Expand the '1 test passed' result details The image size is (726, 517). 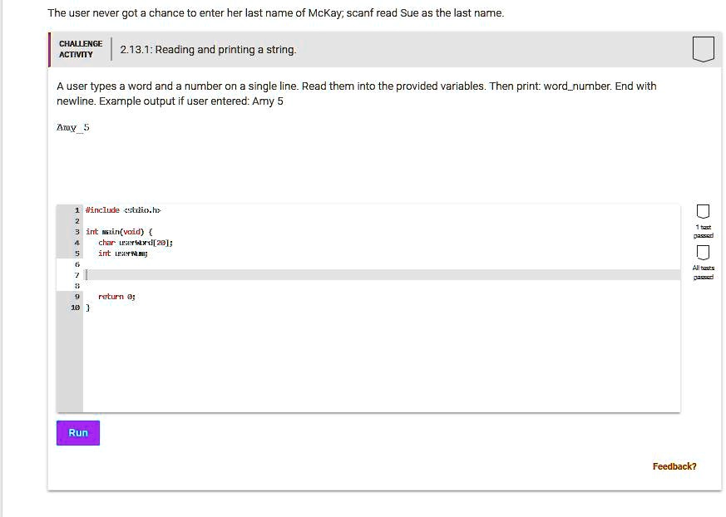point(702,211)
